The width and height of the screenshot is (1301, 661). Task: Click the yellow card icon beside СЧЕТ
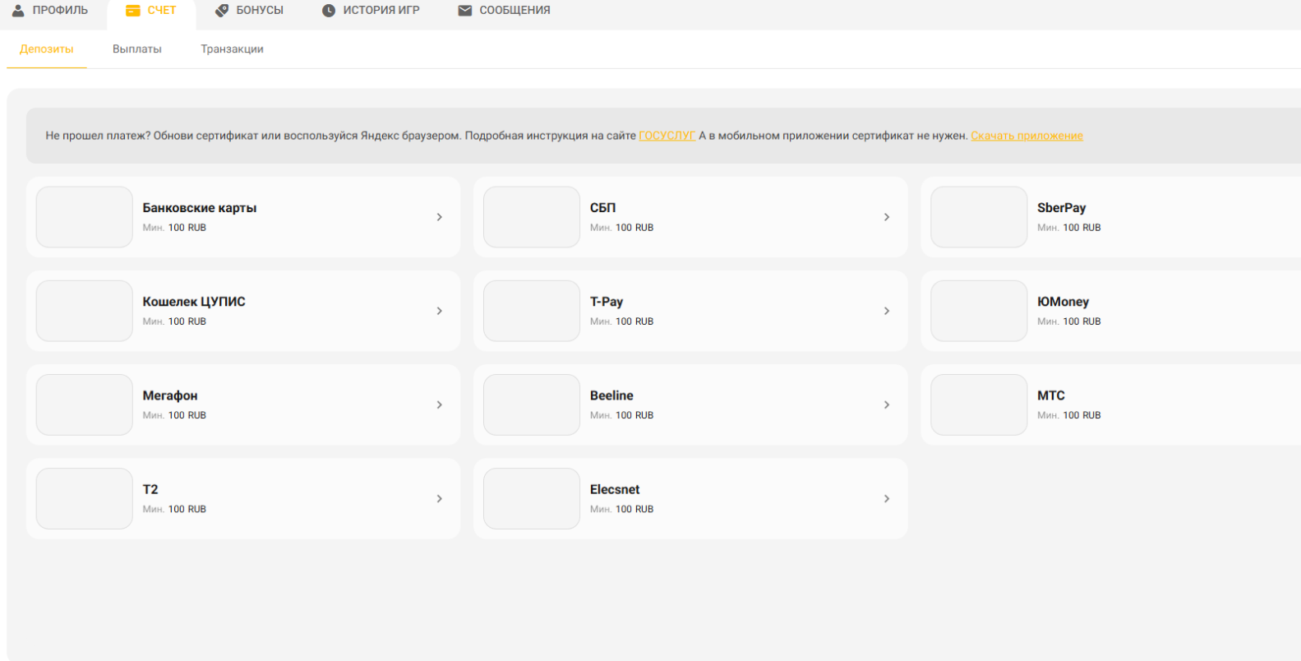click(132, 11)
